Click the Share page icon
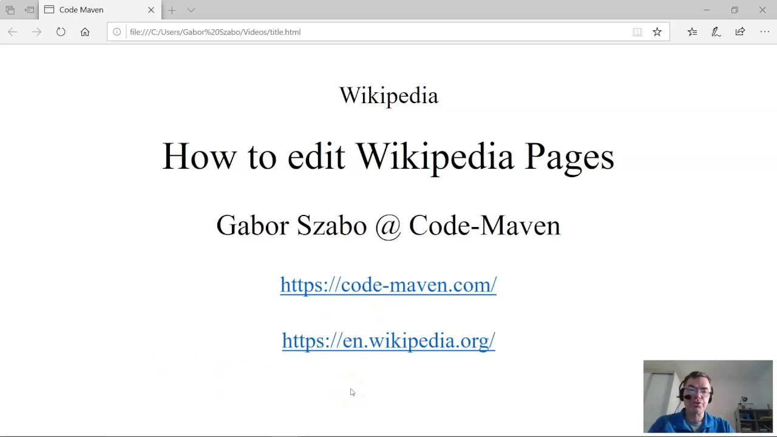Image resolution: width=777 pixels, height=437 pixels. pos(740,32)
